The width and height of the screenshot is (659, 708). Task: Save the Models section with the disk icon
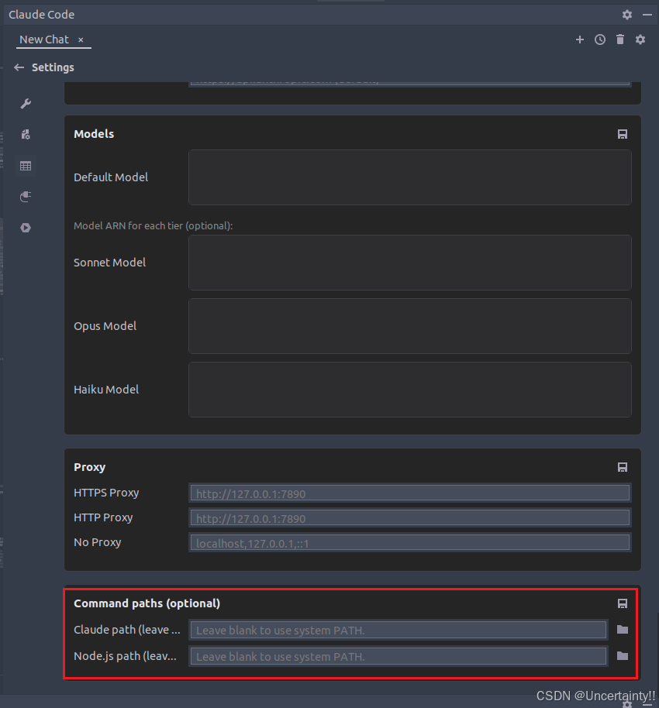(623, 134)
